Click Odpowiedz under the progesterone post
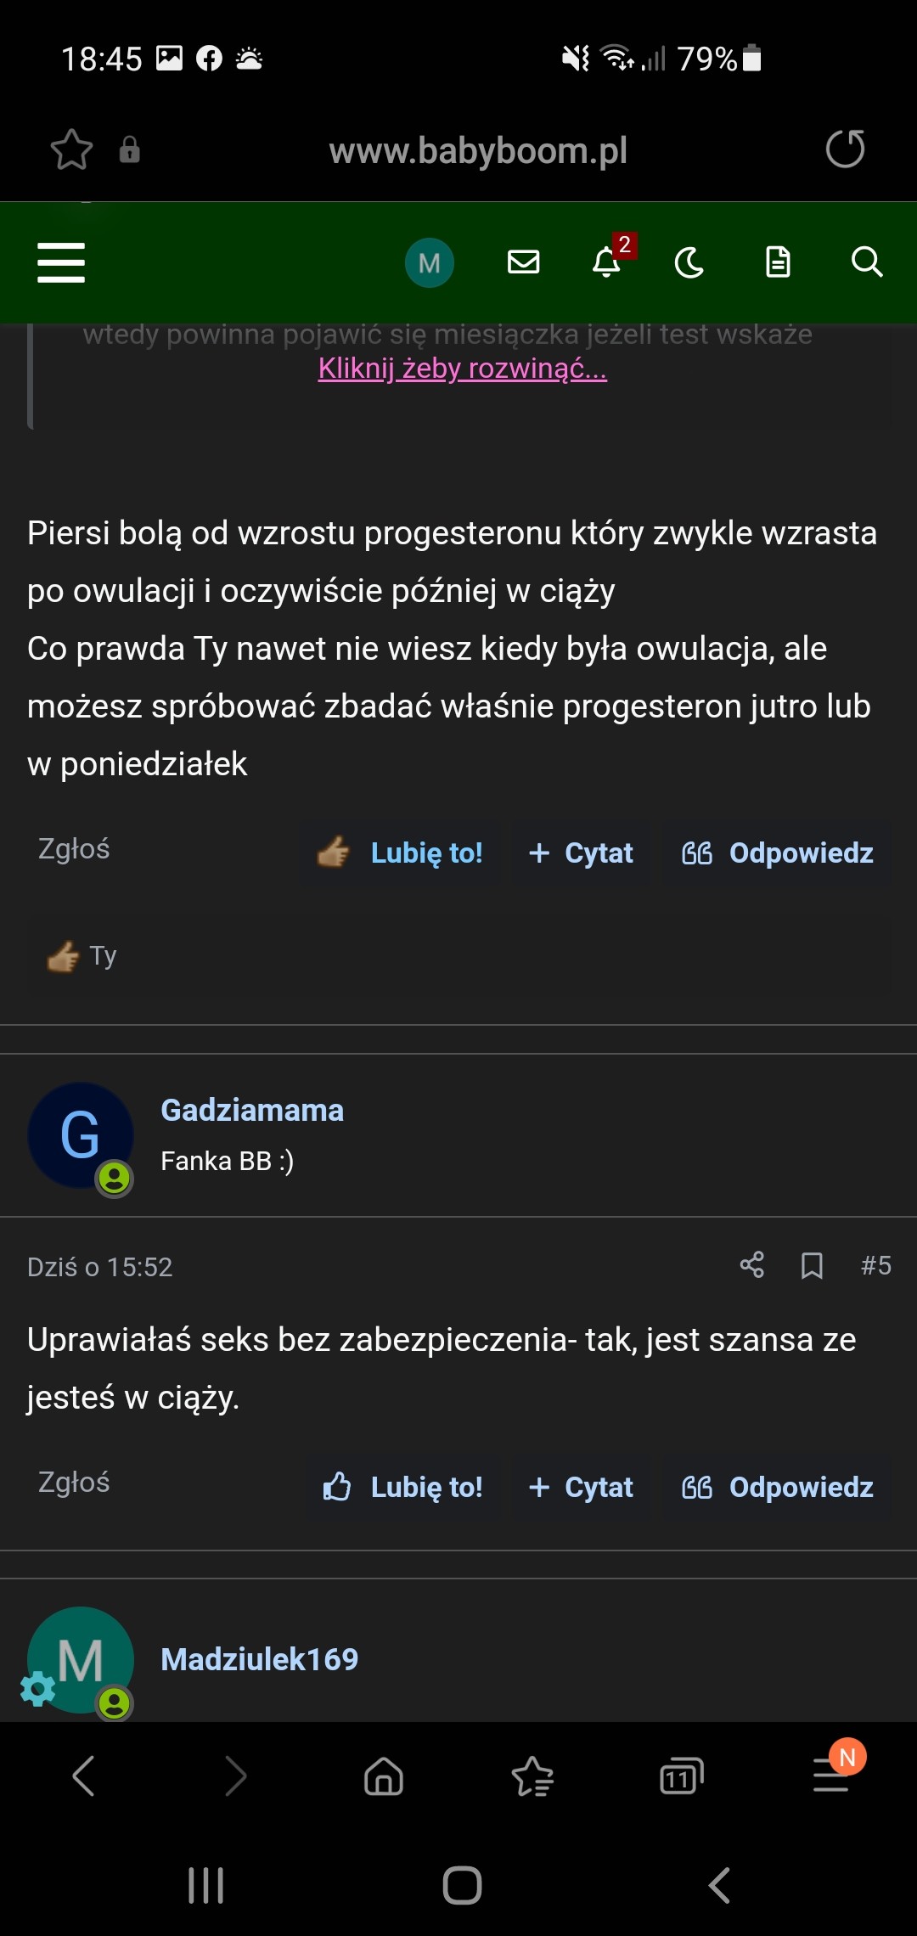 [778, 853]
